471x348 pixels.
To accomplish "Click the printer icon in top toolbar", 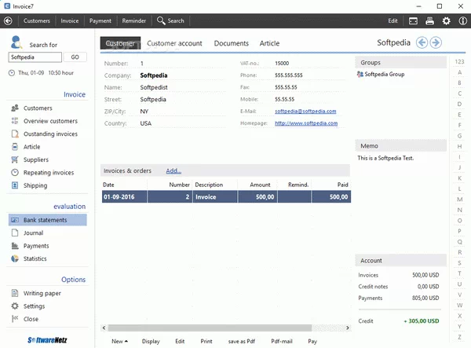I will tap(430, 20).
